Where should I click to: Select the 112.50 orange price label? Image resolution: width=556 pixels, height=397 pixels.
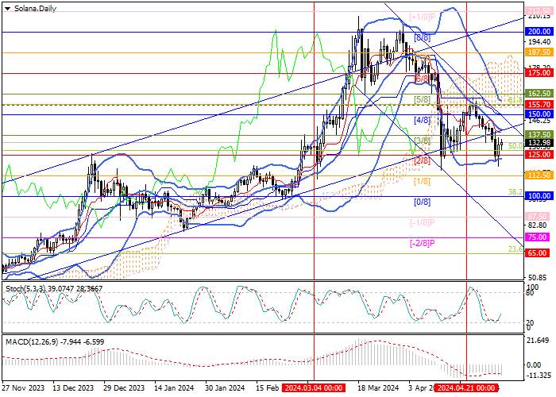pos(539,175)
